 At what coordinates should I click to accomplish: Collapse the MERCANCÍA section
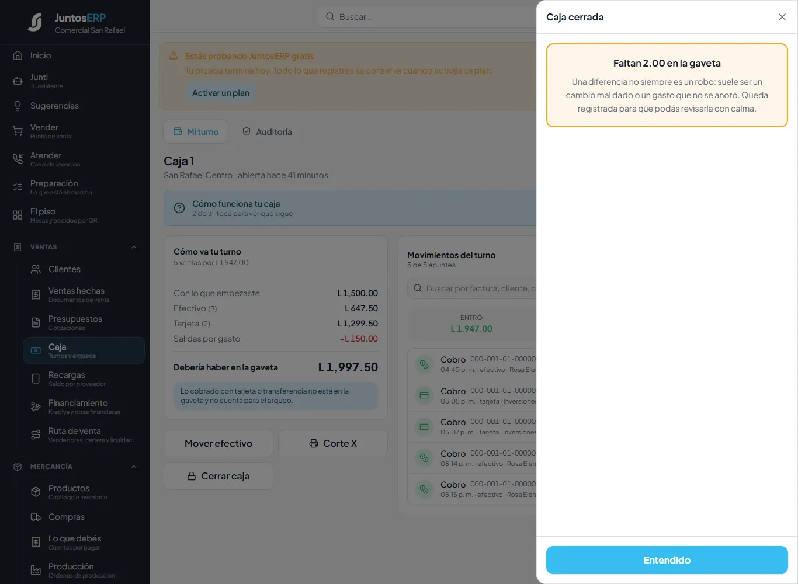[134, 467]
